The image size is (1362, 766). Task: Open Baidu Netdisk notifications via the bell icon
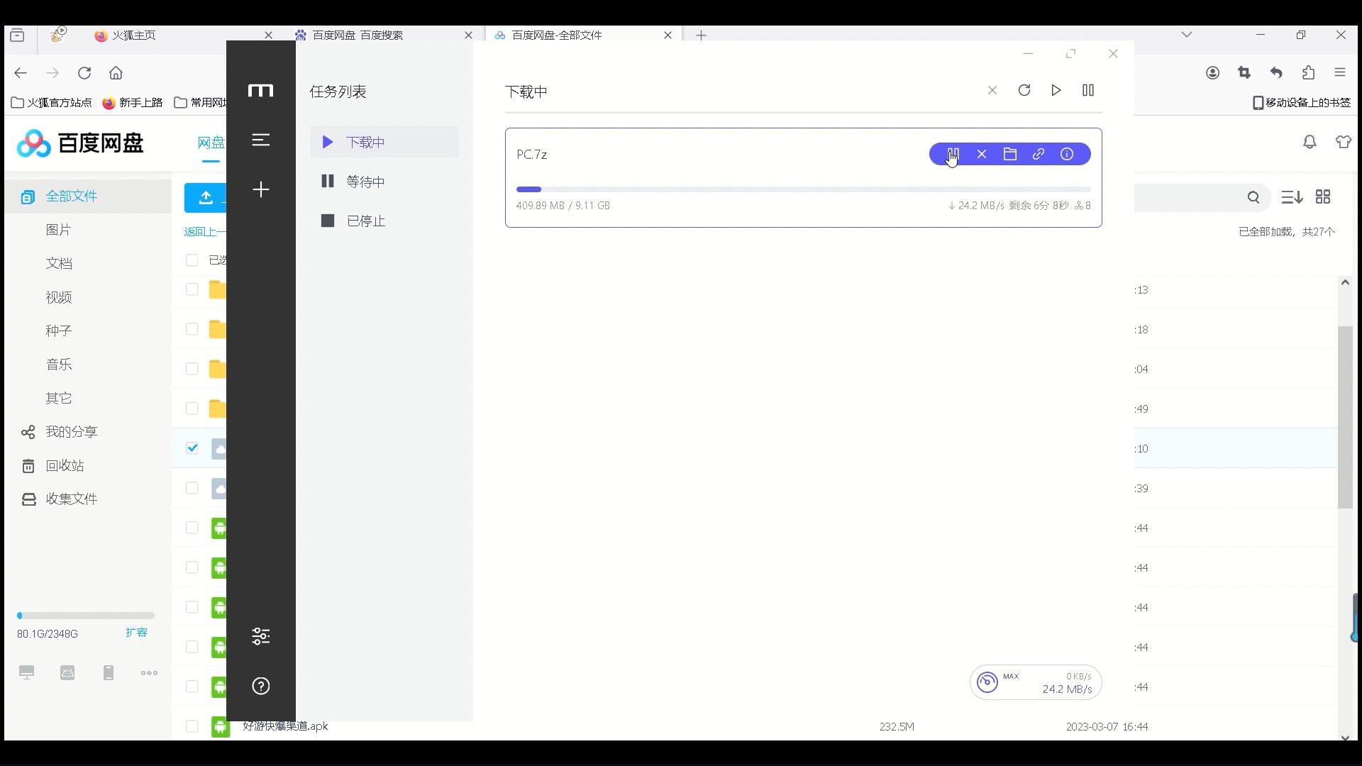(1310, 142)
